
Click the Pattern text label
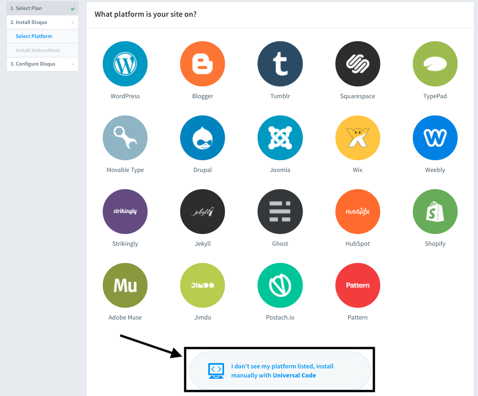(358, 317)
